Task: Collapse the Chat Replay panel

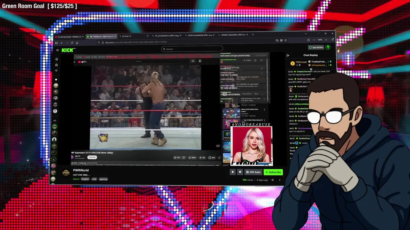Action: 288,55
